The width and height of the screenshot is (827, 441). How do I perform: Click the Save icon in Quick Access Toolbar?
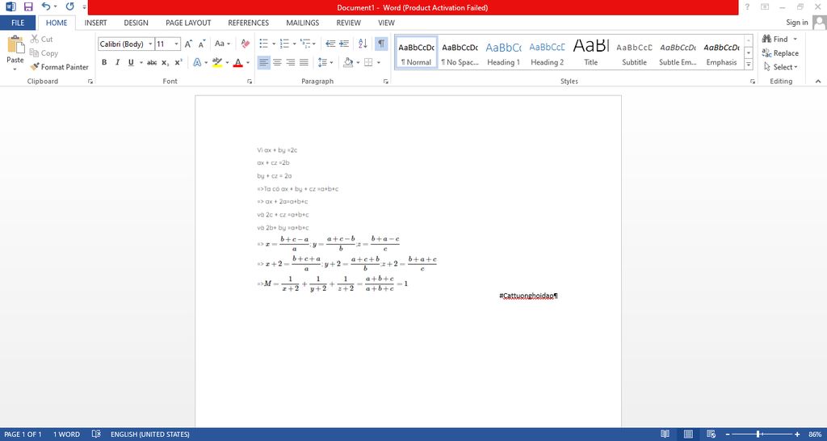point(28,6)
